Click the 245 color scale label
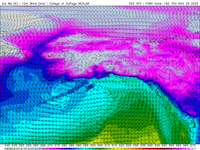Screen dimensions: 200x150 pyautogui.click(x=14, y=145)
